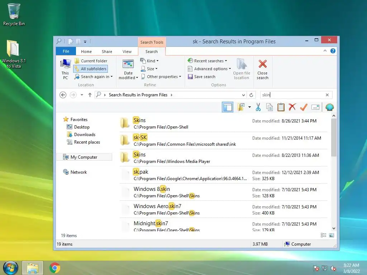Image resolution: width=367 pixels, height=275 pixels.
Task: Open Explorer help question mark icon
Action: (333, 51)
